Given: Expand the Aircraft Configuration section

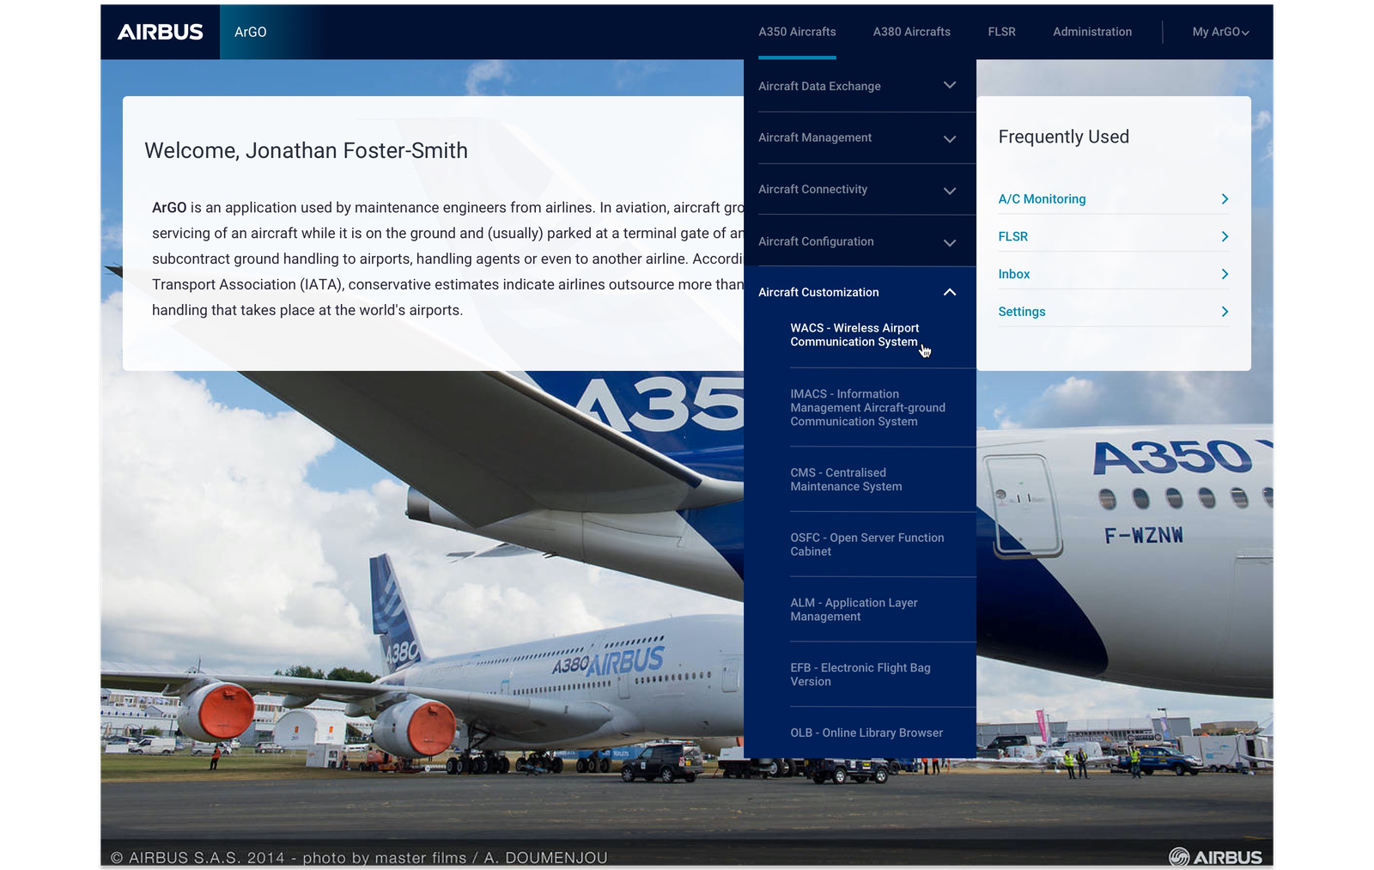Looking at the screenshot, I should pos(949,242).
